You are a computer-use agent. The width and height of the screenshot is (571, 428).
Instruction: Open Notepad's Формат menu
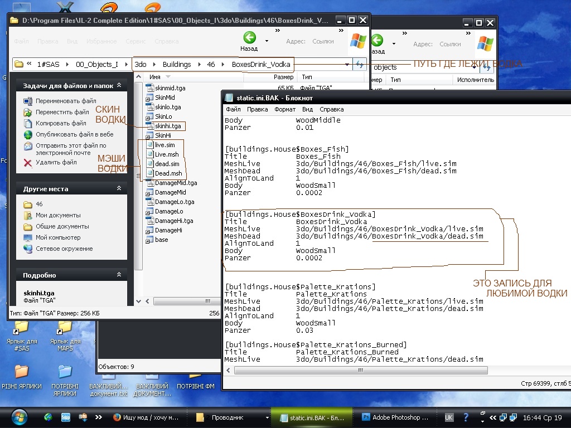pos(284,109)
